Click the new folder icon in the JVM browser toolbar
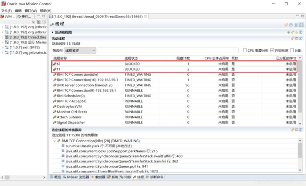This screenshot has height=186, width=306. 44,22
